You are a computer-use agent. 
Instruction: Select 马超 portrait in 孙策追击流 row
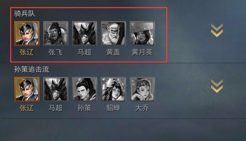(x=56, y=89)
